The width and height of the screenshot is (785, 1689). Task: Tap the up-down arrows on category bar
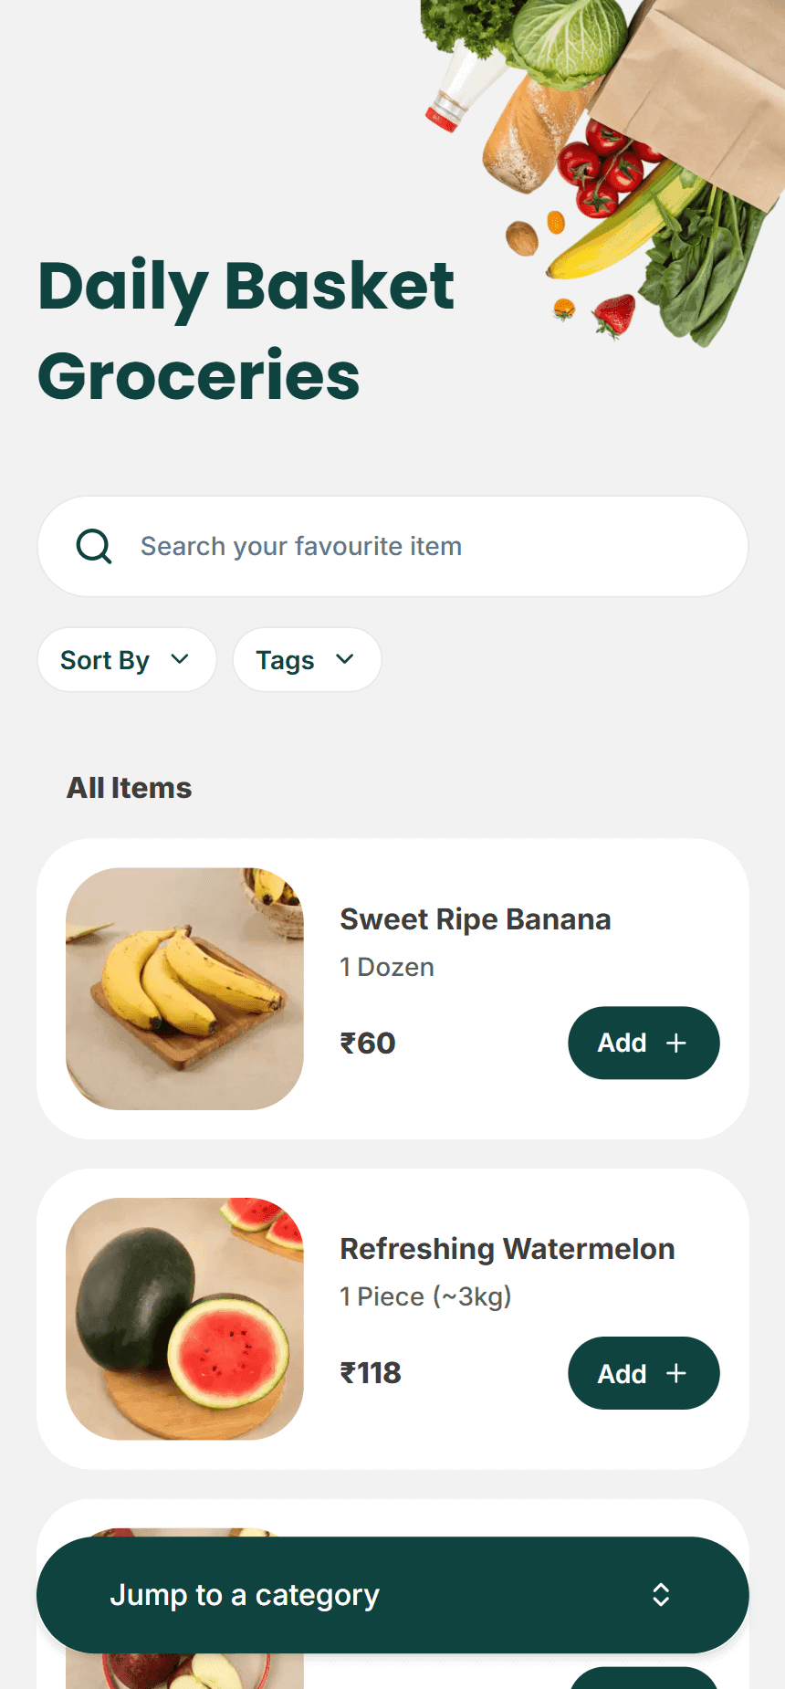click(661, 1595)
